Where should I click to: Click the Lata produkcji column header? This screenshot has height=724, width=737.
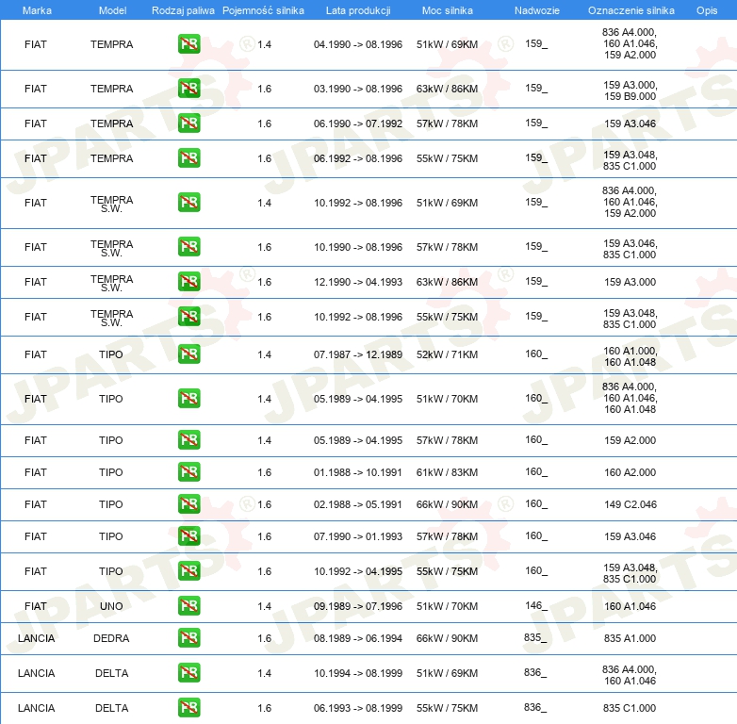[357, 10]
